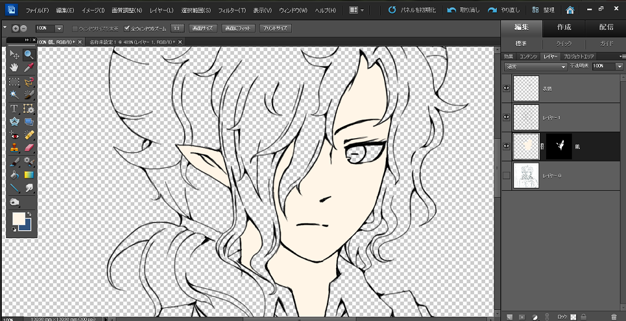This screenshot has width=626, height=321.
Task: Uncheck the 全ウィンドウをズーム checkbox
Action: [x=127, y=28]
